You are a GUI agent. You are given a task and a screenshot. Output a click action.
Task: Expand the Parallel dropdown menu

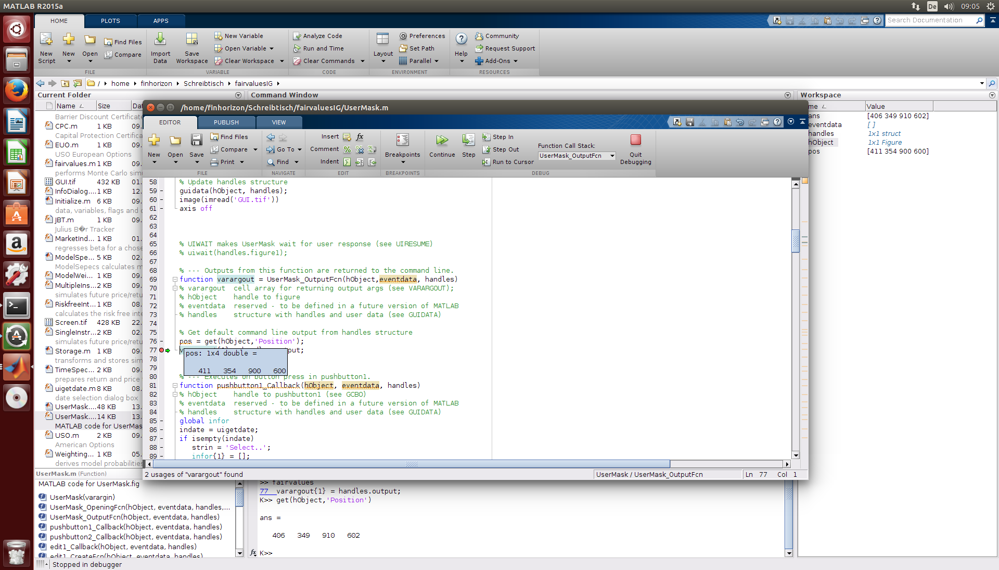click(437, 61)
